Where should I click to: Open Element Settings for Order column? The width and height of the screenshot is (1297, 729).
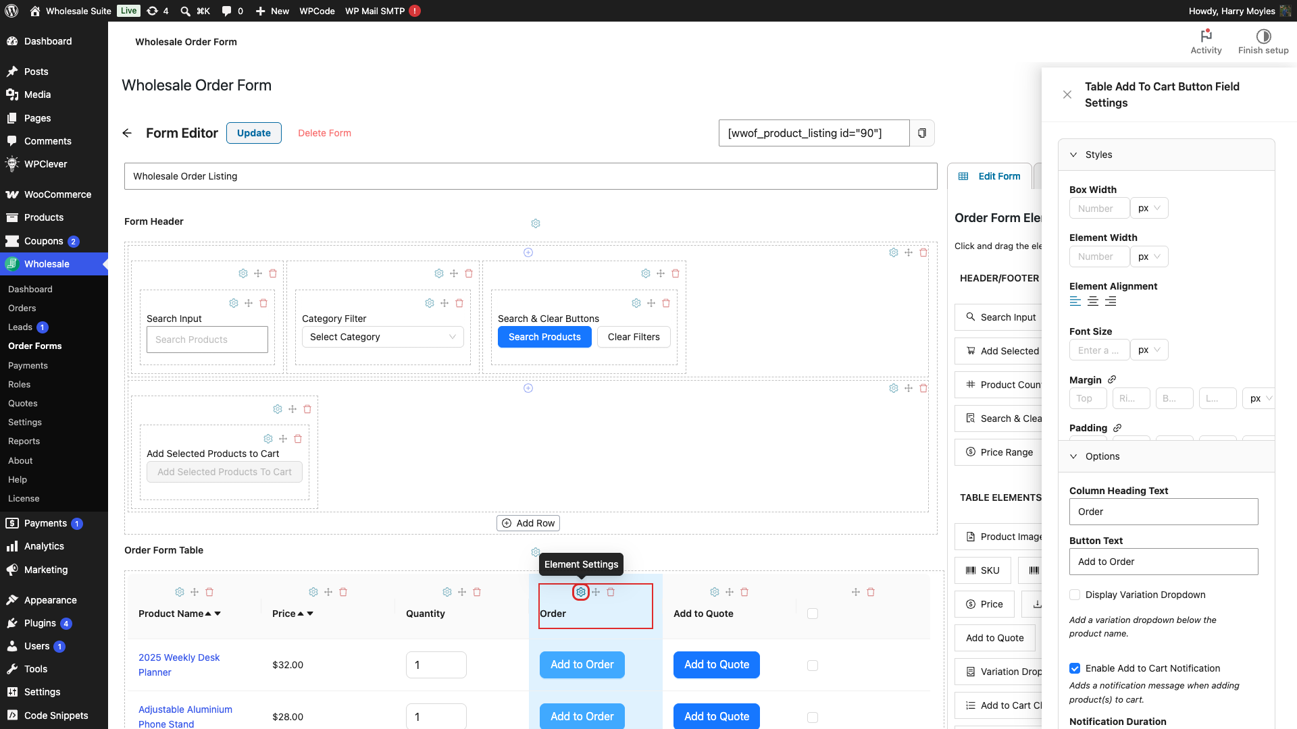click(581, 592)
